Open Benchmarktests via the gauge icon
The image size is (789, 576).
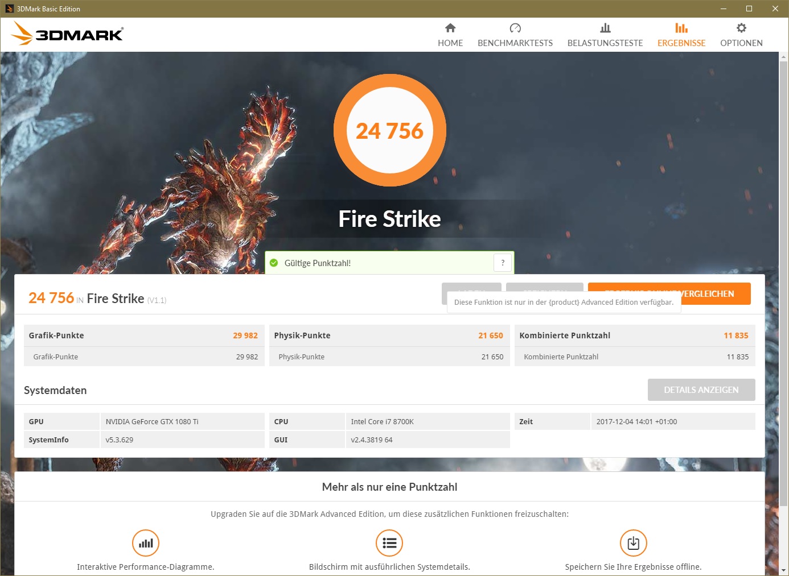tap(515, 28)
